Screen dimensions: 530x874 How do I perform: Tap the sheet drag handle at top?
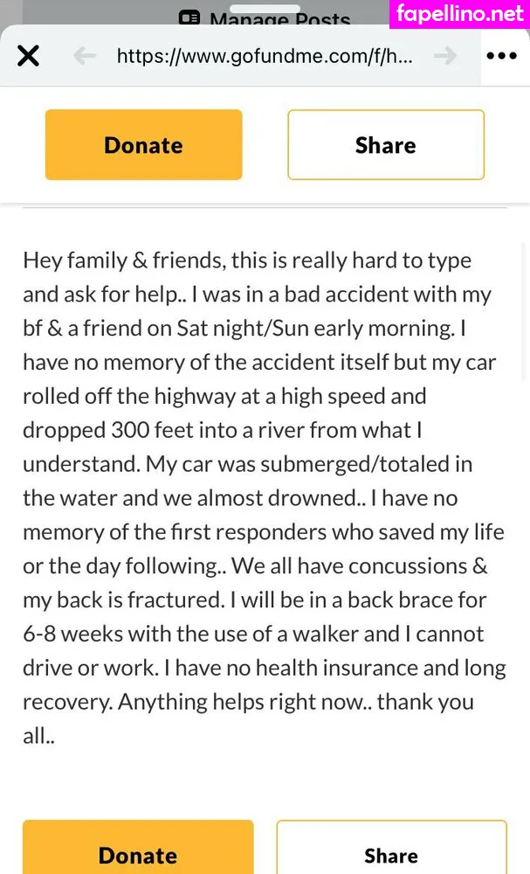pos(265,6)
